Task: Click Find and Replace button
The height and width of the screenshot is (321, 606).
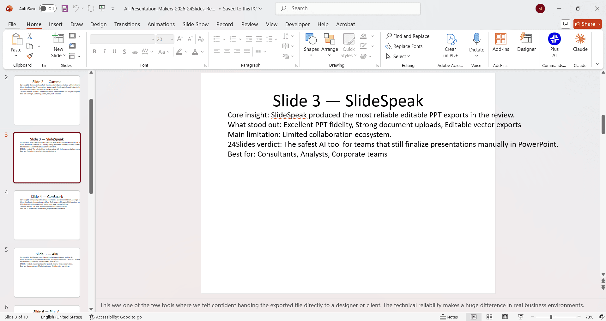Action: pyautogui.click(x=408, y=36)
